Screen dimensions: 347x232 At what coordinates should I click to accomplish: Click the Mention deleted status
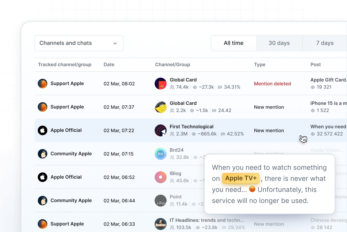272,84
